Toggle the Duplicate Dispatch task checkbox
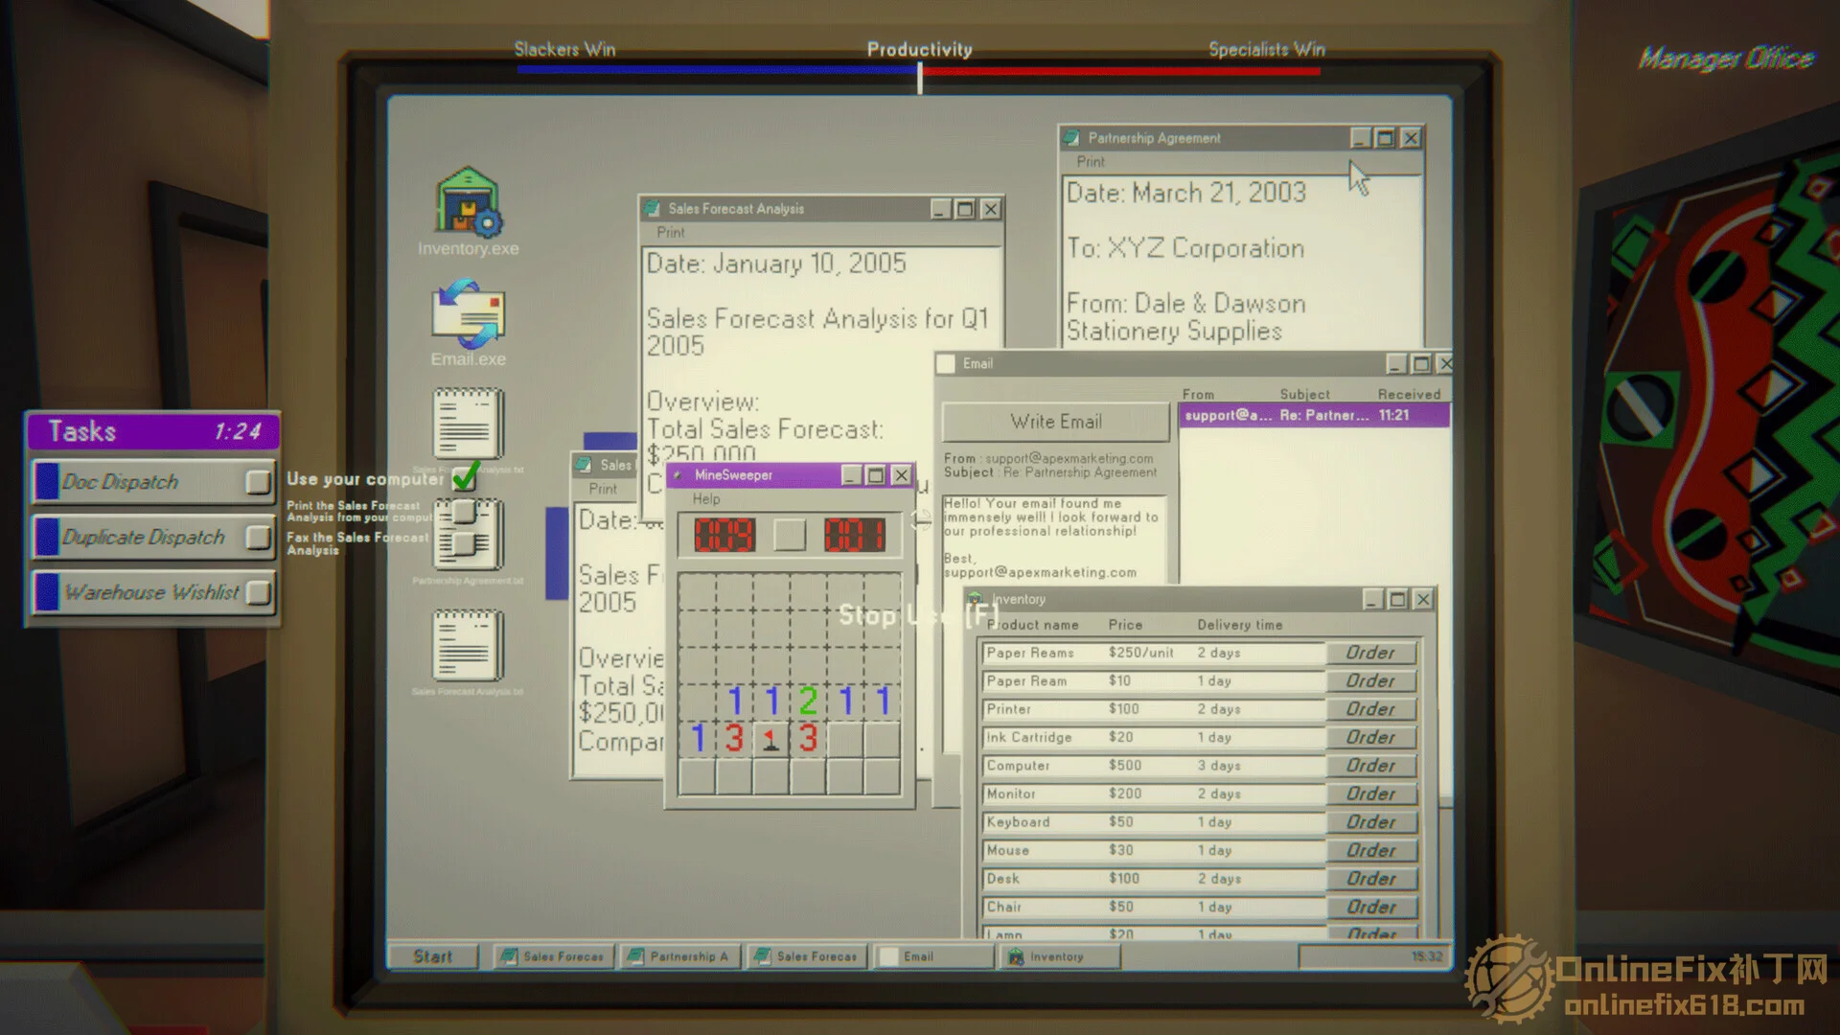The width and height of the screenshot is (1840, 1035). point(258,538)
